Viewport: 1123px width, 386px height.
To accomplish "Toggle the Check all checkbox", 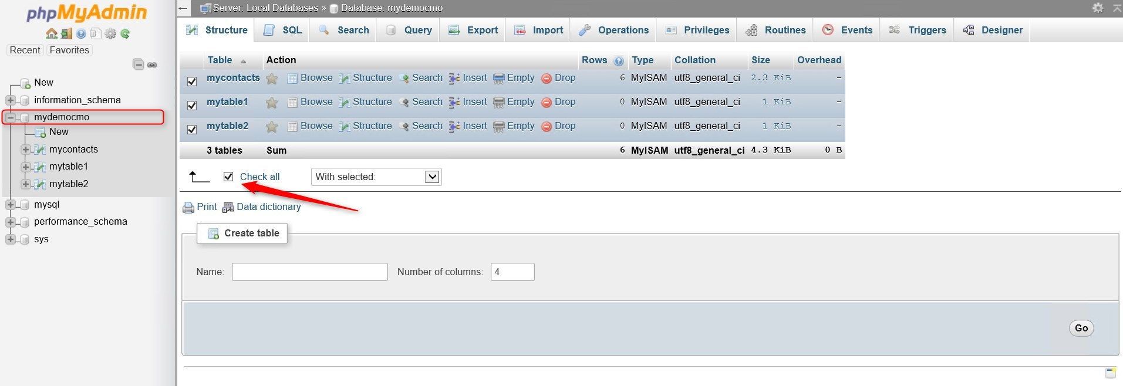I will tap(228, 177).
